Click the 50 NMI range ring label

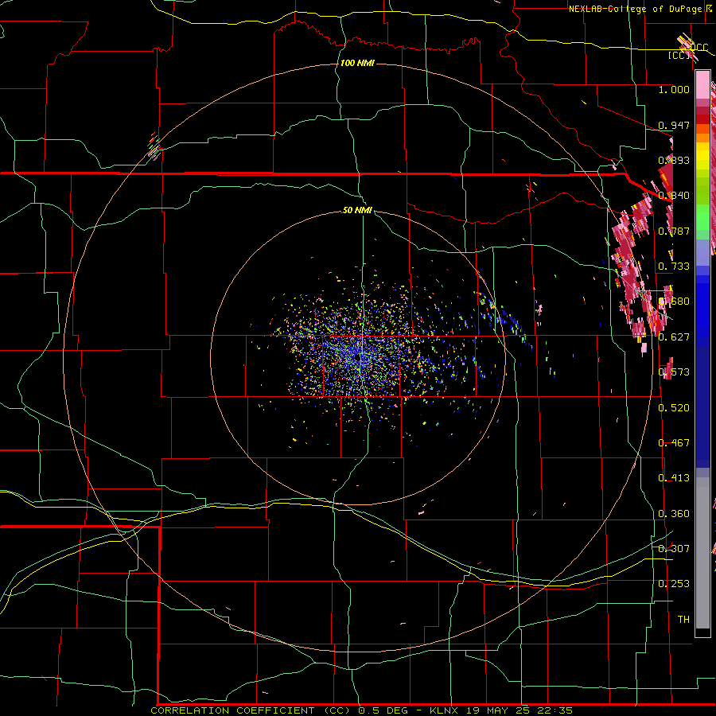[357, 210]
